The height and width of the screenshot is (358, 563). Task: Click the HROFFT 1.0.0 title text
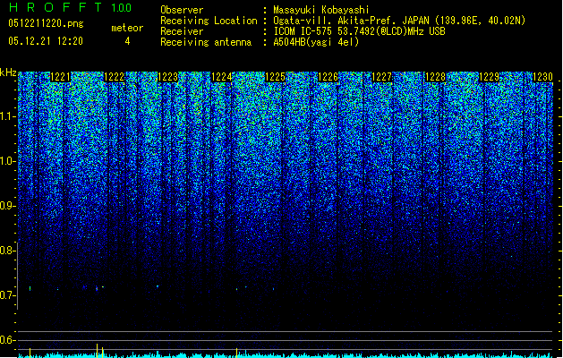(x=70, y=7)
